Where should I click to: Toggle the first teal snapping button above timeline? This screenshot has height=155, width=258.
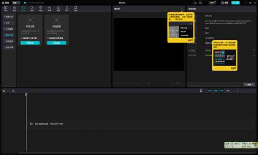pyautogui.click(x=210, y=91)
